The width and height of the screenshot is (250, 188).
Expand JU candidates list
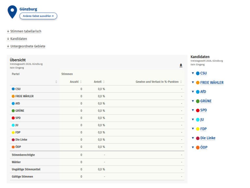(x=202, y=120)
